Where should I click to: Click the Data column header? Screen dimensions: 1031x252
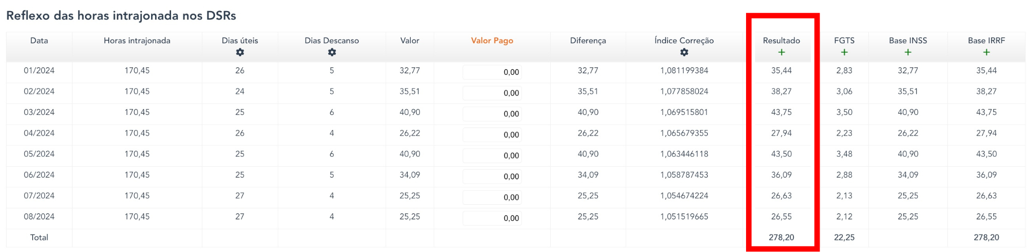(39, 41)
